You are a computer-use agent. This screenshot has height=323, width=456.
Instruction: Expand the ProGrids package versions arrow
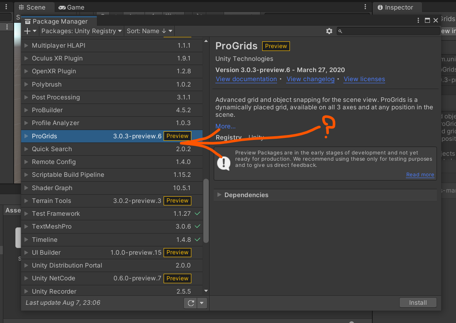[26, 136]
